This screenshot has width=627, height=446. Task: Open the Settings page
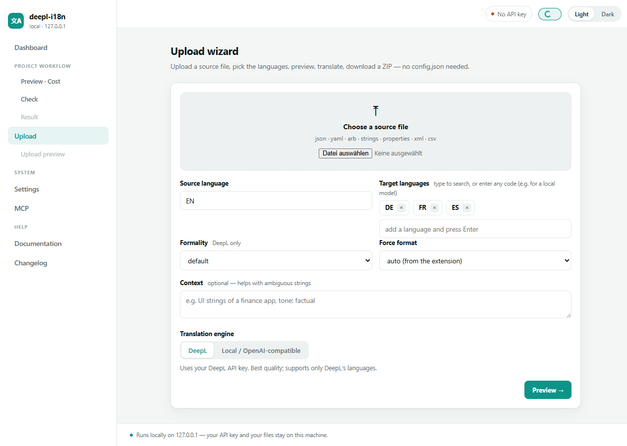click(58, 189)
